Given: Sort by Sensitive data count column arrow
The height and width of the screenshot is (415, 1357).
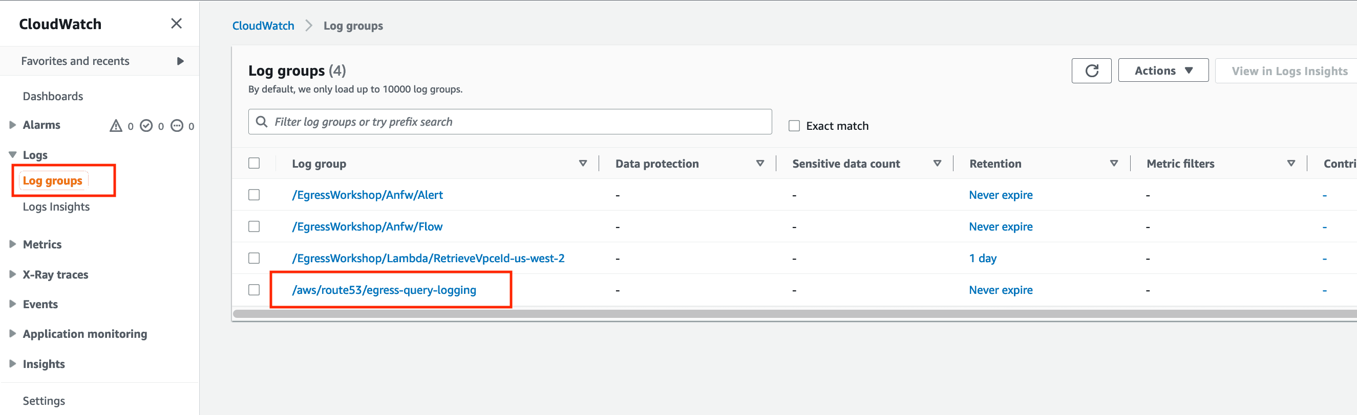Looking at the screenshot, I should click(x=937, y=164).
